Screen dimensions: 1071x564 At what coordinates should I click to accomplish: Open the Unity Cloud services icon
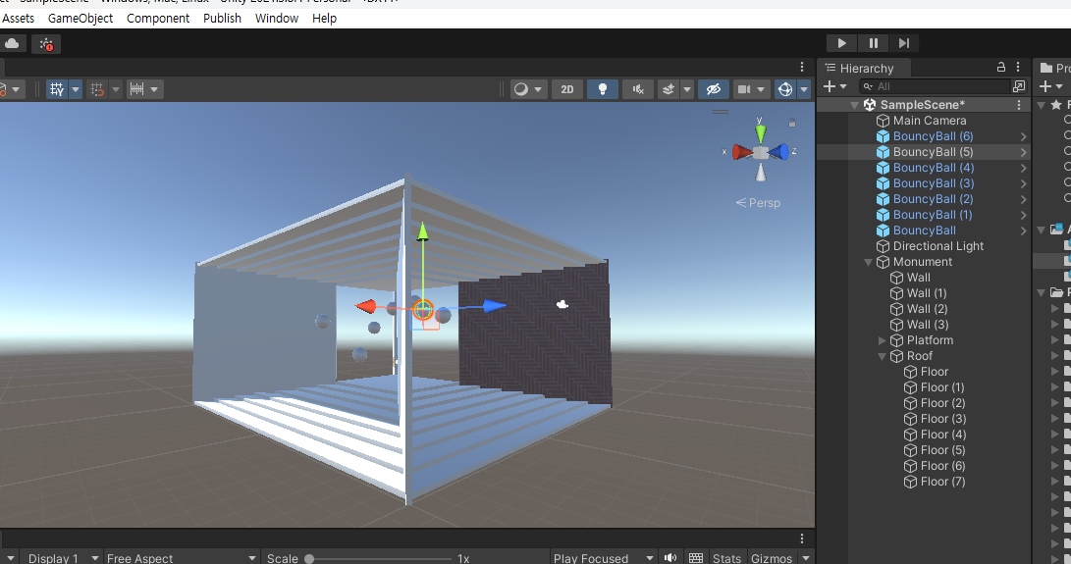[x=13, y=44]
